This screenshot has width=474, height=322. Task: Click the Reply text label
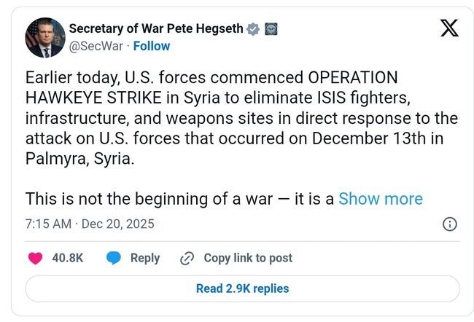click(x=144, y=258)
